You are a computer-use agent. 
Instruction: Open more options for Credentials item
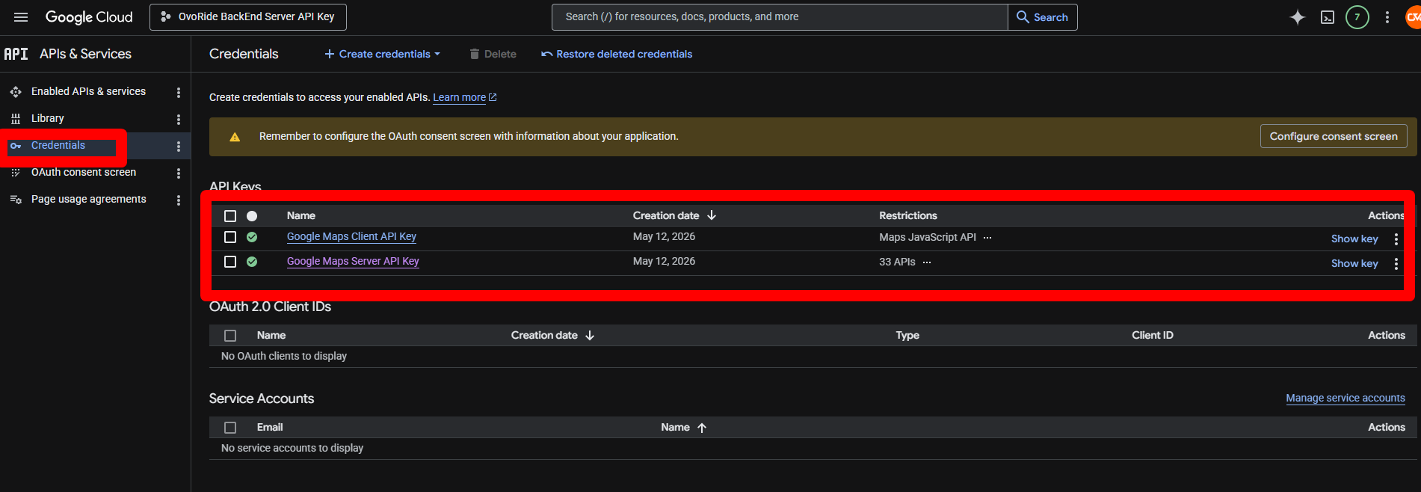(178, 147)
